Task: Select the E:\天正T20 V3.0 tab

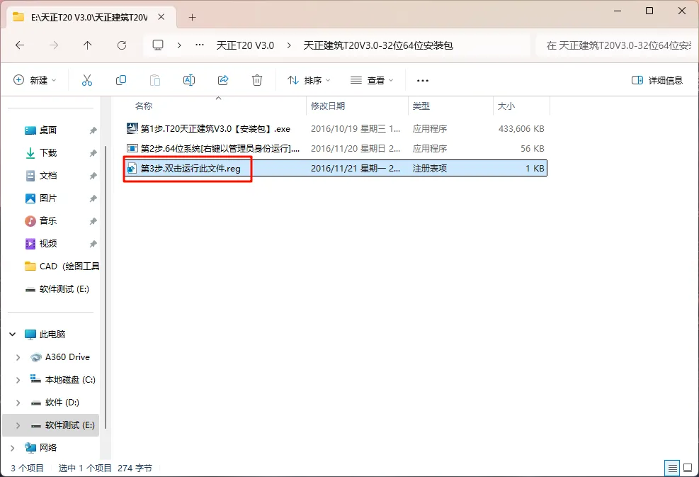Action: (x=89, y=18)
